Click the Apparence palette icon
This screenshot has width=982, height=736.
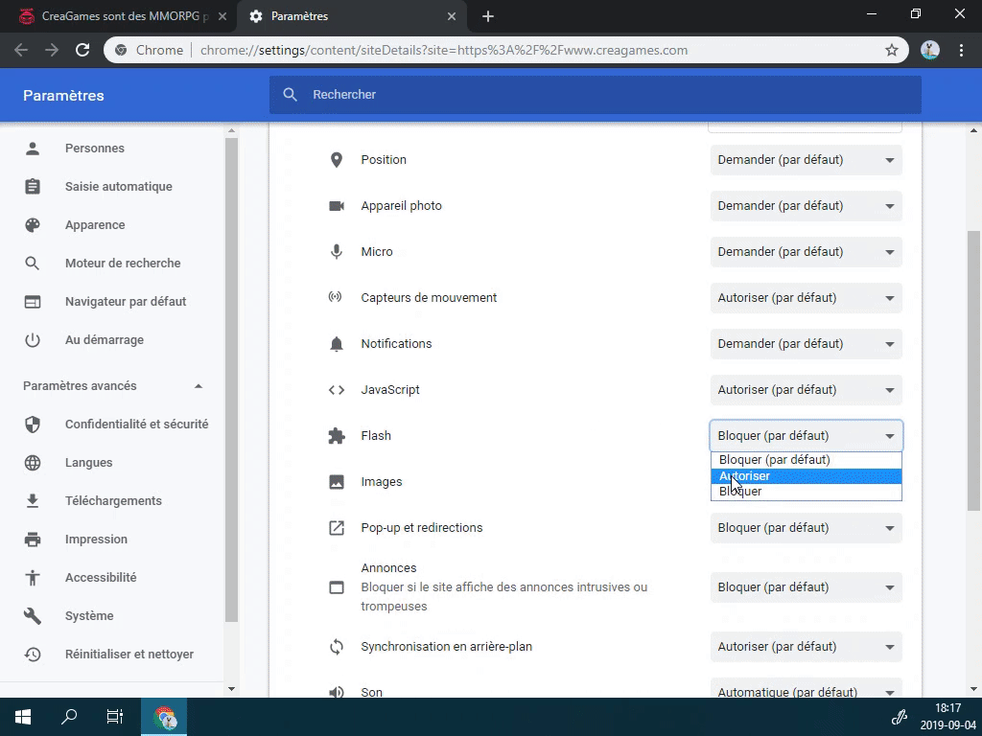click(33, 225)
